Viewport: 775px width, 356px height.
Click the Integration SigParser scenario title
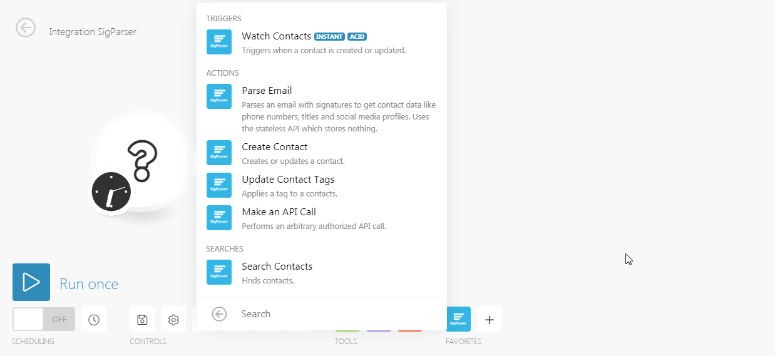tap(93, 32)
